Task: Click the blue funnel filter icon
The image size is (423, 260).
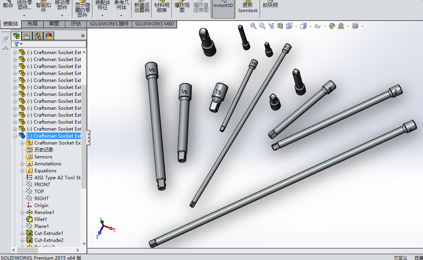Action: coord(17,44)
